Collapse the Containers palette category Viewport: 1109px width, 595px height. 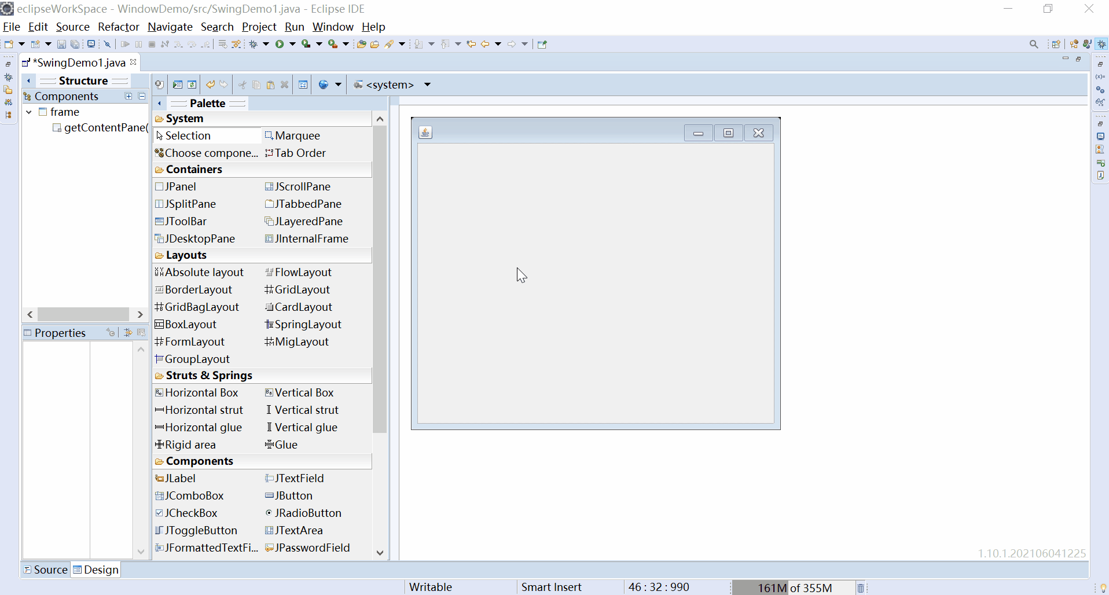point(263,170)
